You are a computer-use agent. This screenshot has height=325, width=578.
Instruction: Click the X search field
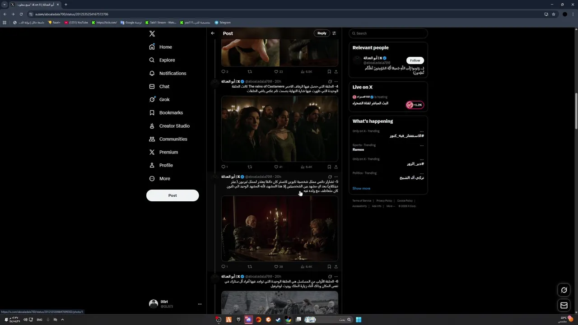(x=388, y=33)
